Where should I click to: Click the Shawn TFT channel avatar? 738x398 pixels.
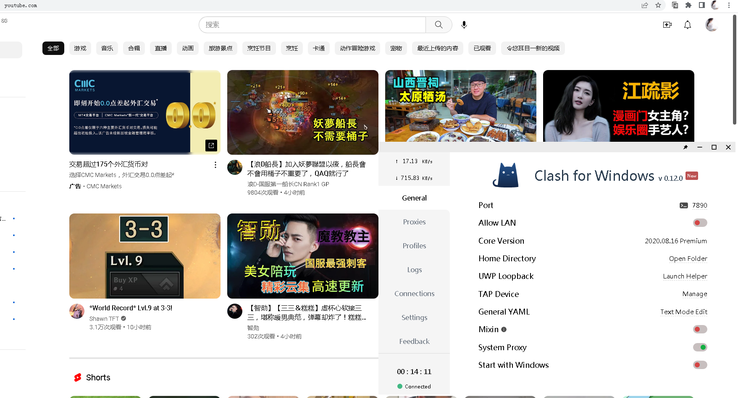click(77, 311)
